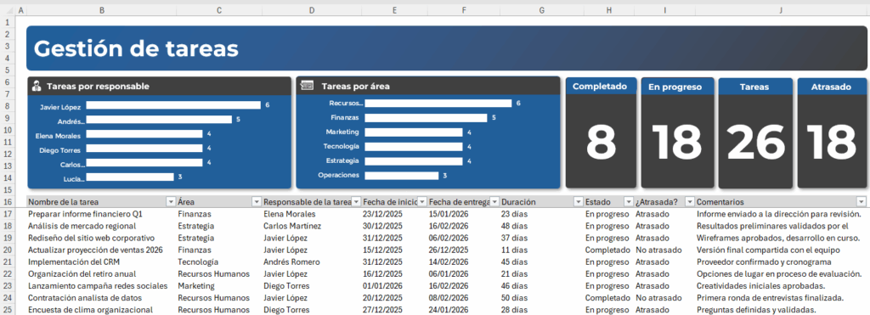The height and width of the screenshot is (315, 870).
Task: Click the Lucia... bar in responsable chart
Action: click(x=130, y=177)
